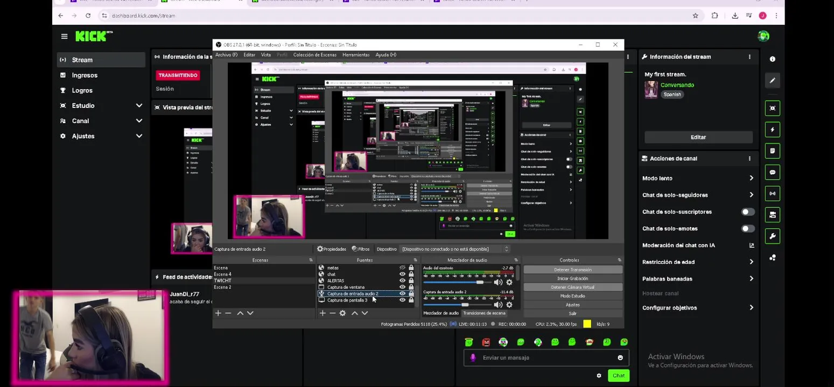The width and height of the screenshot is (834, 387).
Task: Click the lightning bolt icon in Kick's right toolbar
Action: [773, 130]
